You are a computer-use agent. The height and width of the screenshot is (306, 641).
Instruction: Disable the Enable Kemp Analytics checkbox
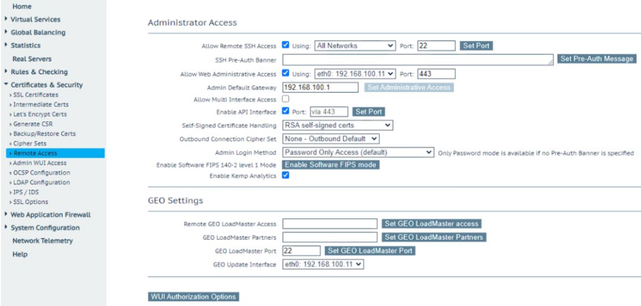click(x=285, y=175)
